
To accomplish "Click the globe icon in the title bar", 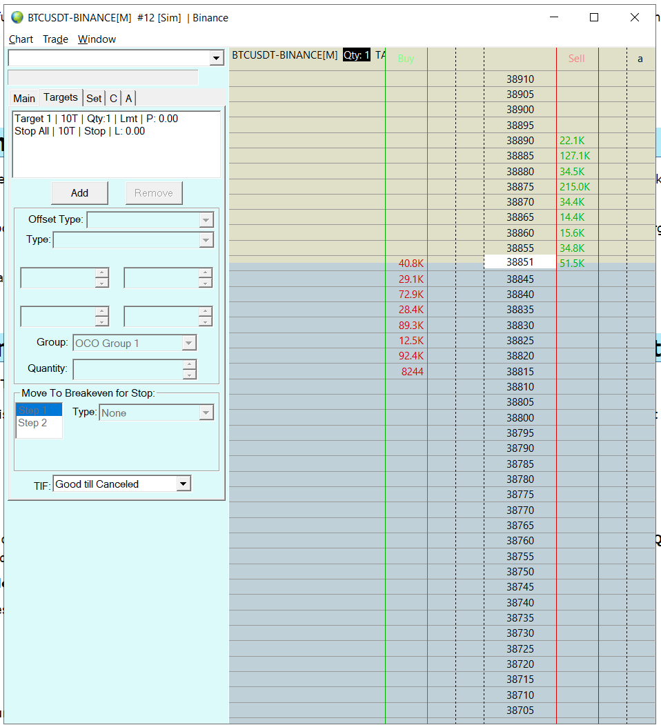I will (17, 17).
